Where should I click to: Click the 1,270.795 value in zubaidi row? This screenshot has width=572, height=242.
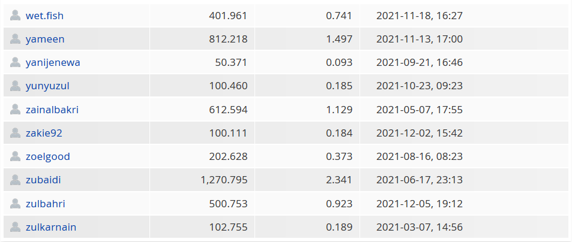224,180
